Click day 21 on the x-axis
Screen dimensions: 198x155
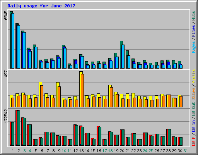coord(128,151)
